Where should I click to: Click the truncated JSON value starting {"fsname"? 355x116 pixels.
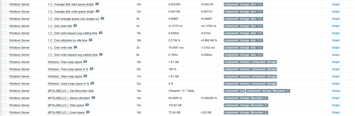(x=182, y=91)
